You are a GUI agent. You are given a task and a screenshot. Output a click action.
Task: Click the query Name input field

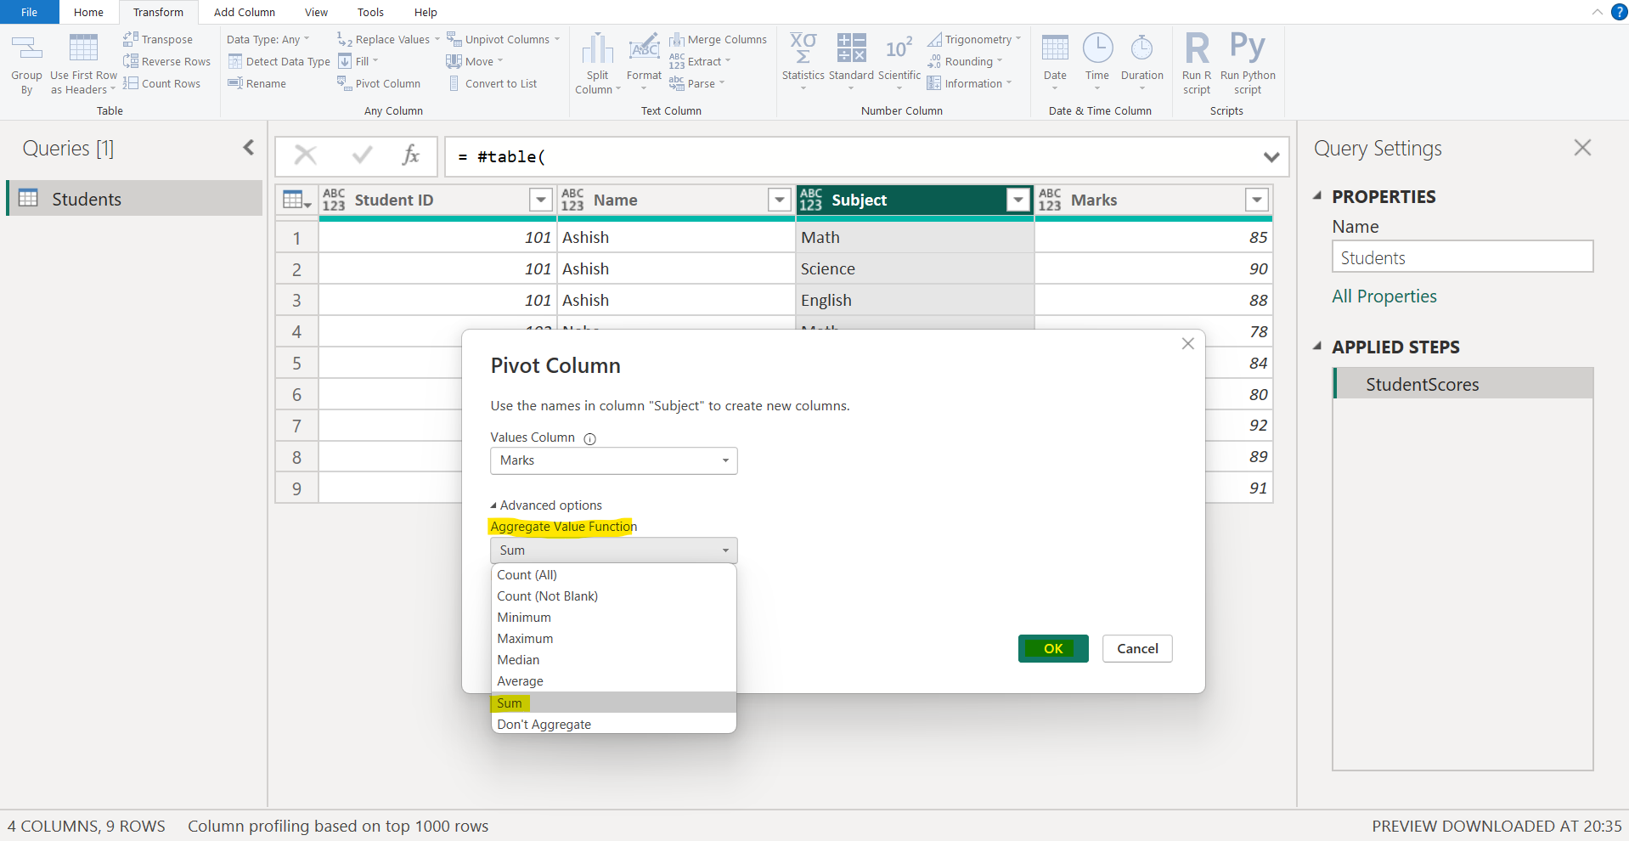coord(1462,257)
